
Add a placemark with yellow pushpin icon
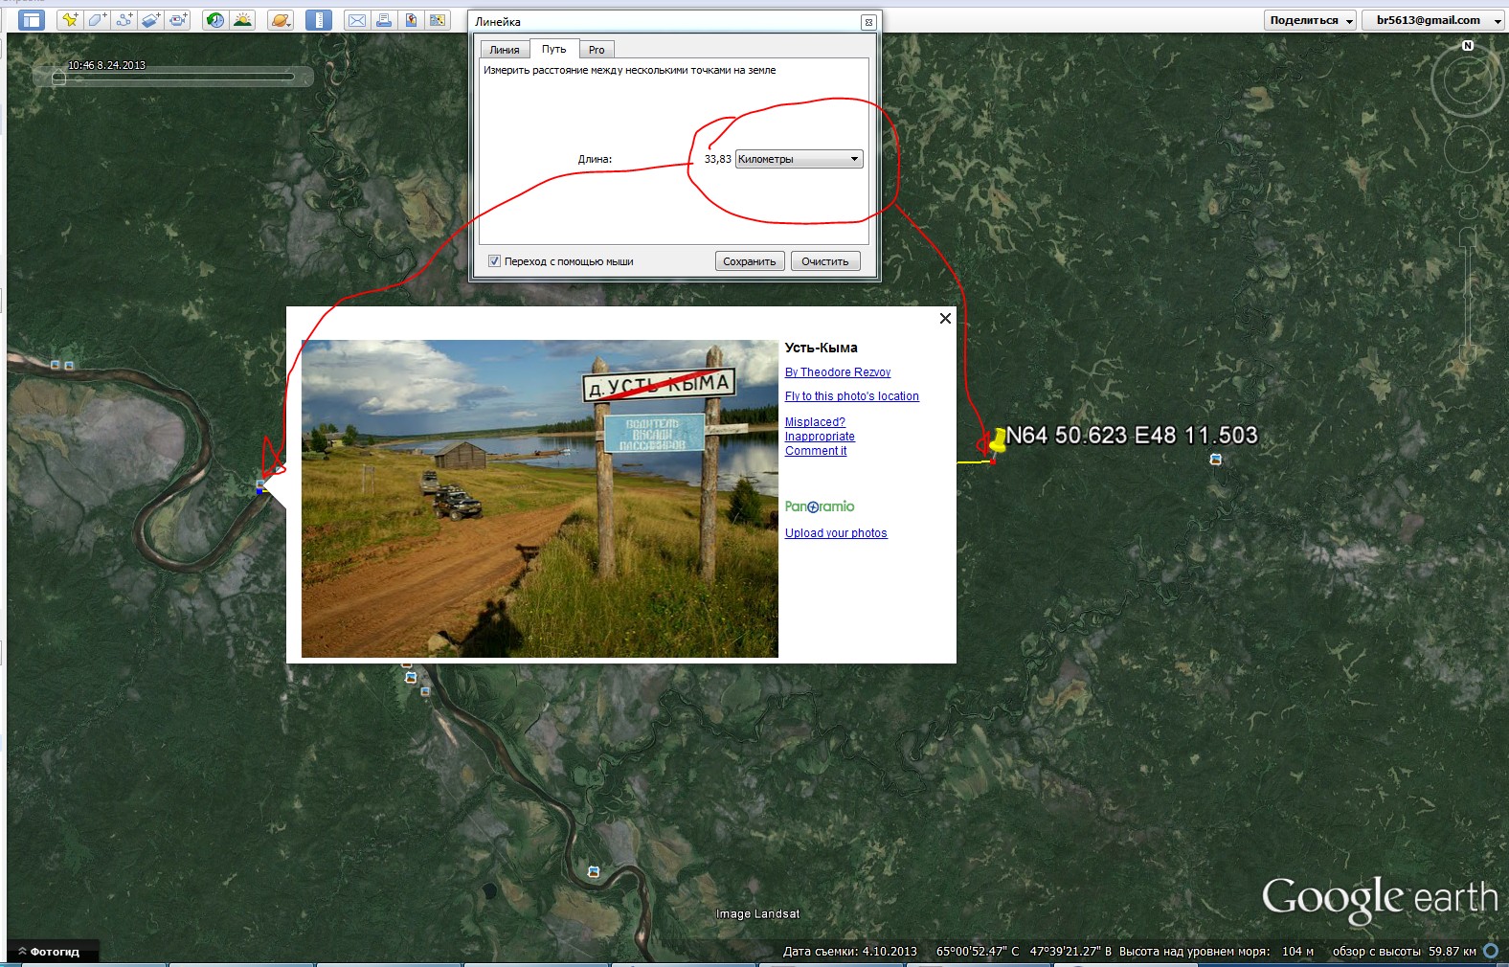[x=69, y=20]
